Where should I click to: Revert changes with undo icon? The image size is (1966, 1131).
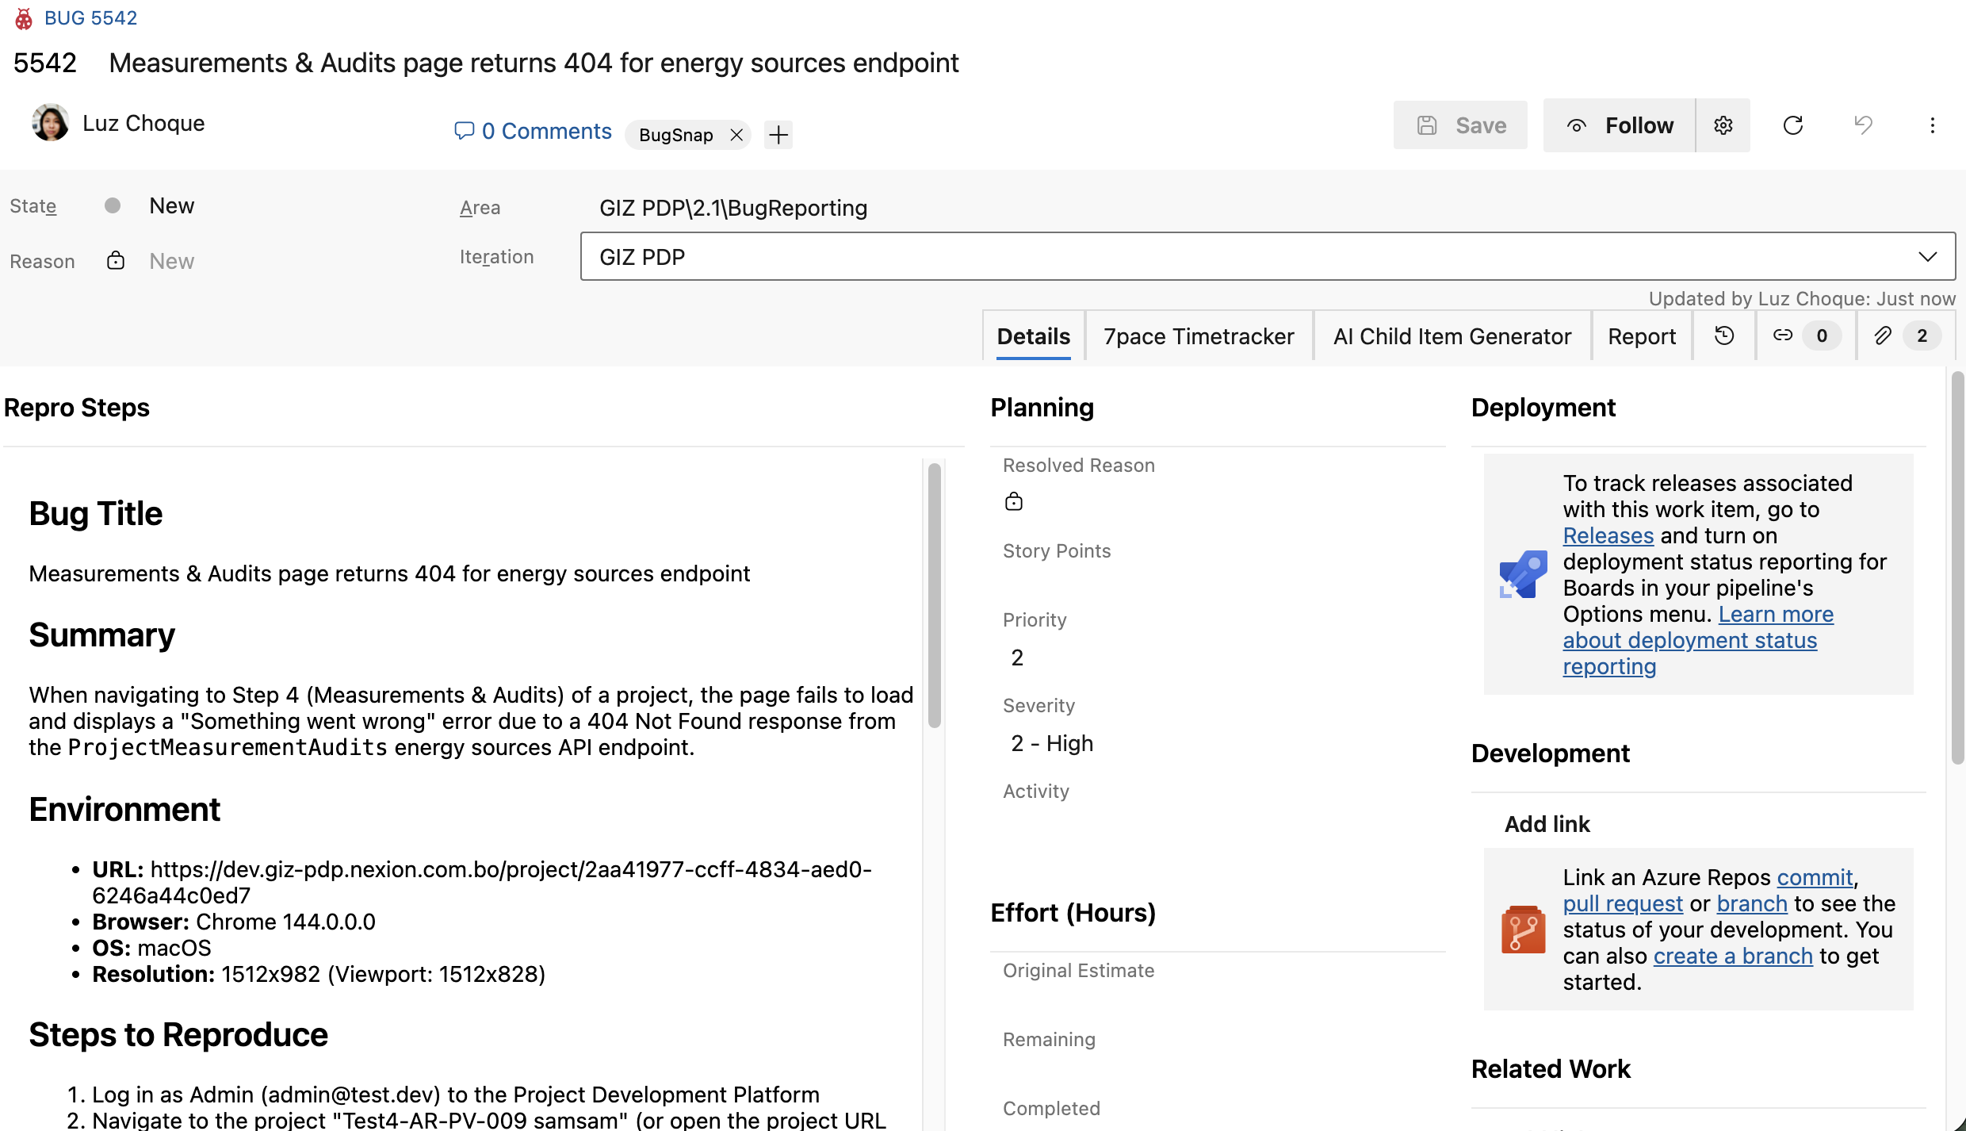pos(1863,125)
